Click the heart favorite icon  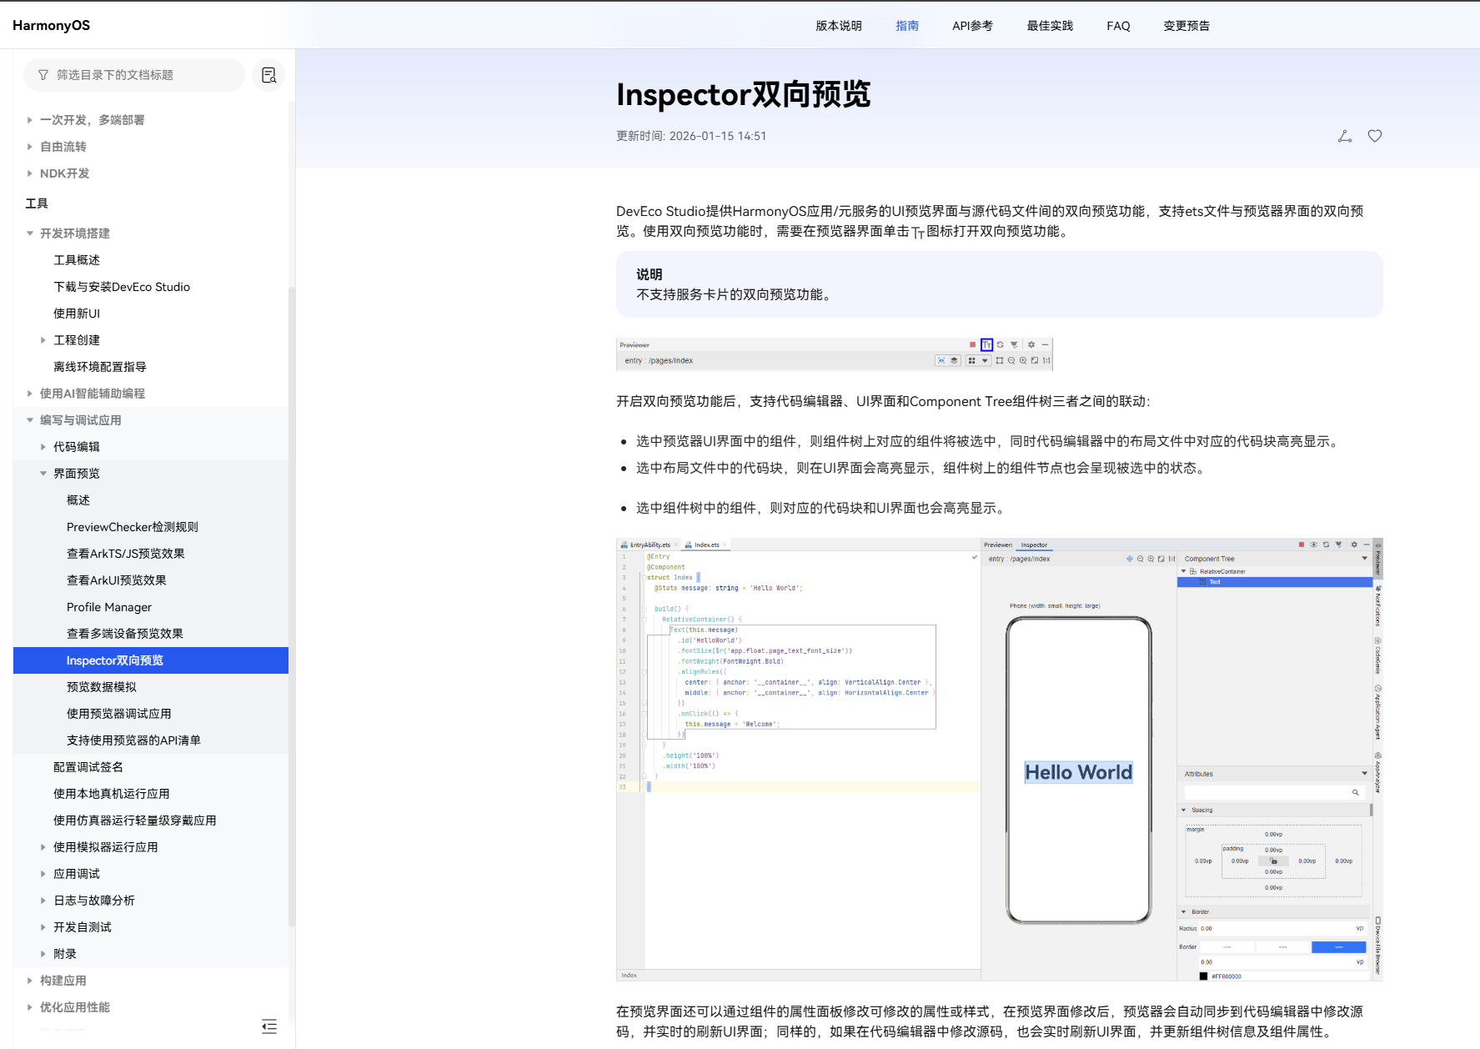[1374, 136]
